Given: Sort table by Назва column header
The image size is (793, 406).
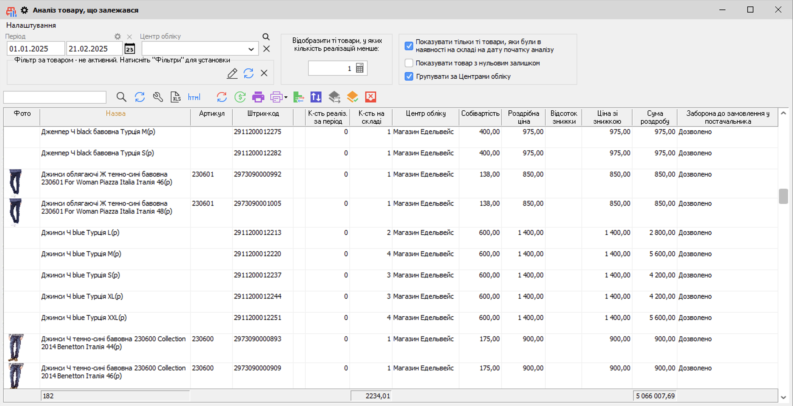Looking at the screenshot, I should pos(115,114).
